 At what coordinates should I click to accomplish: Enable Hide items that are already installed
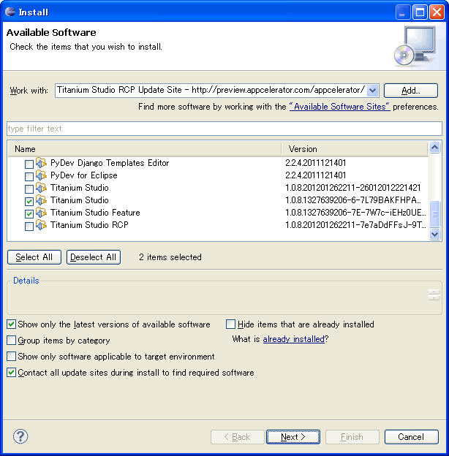click(231, 324)
